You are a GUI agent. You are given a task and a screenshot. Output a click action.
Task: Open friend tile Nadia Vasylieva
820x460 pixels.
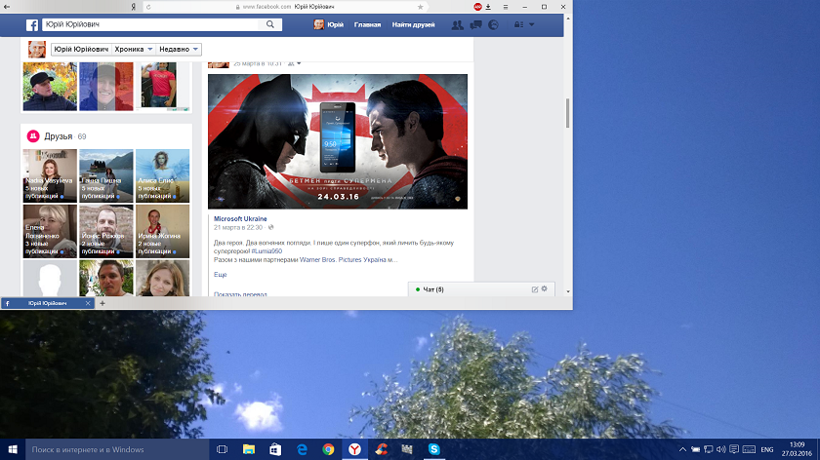tap(50, 175)
